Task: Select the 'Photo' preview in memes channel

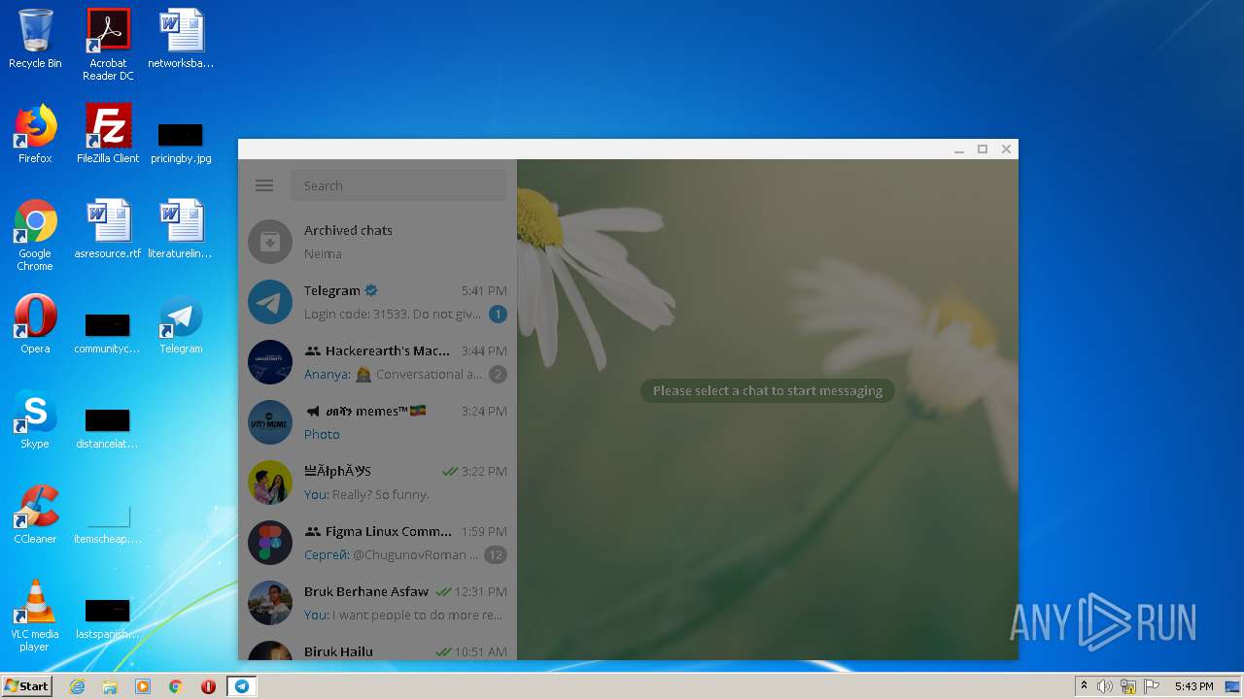Action: point(322,434)
